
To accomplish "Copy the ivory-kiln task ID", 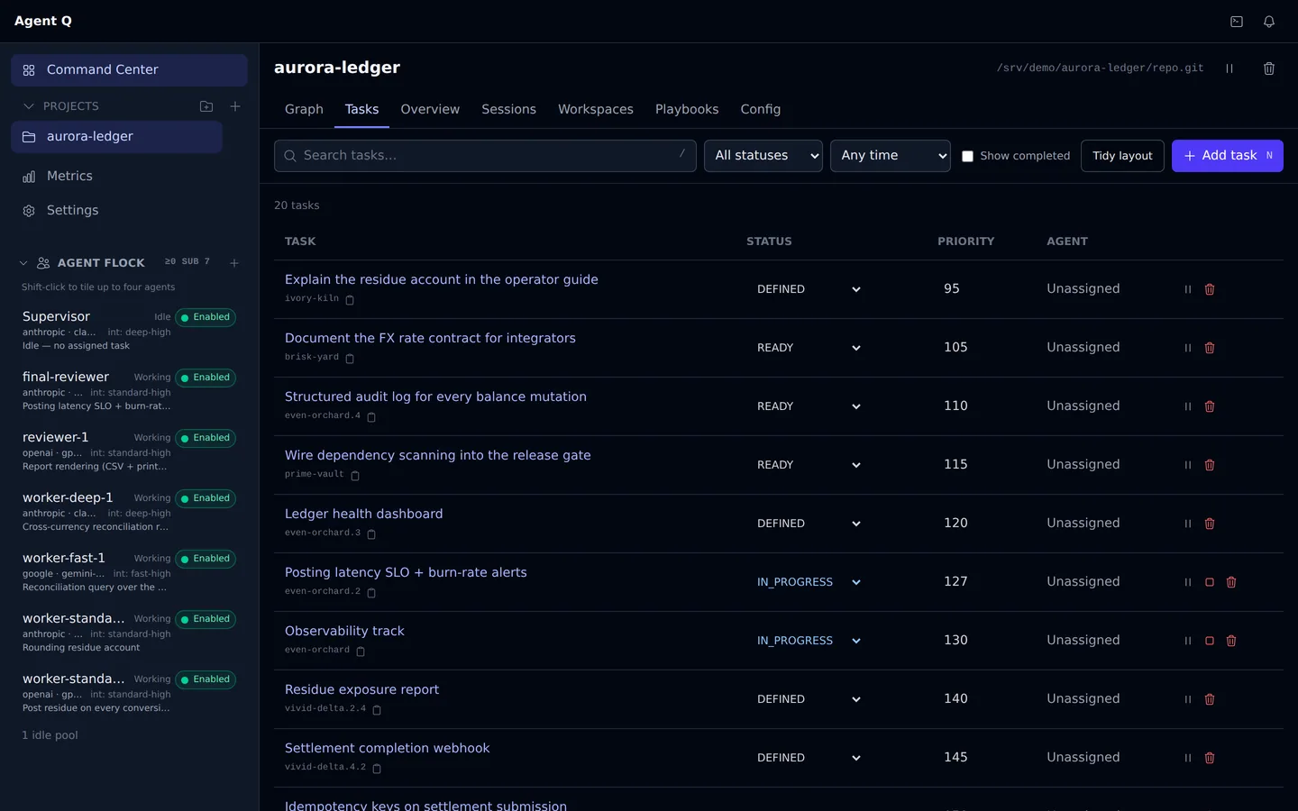I will click(350, 299).
